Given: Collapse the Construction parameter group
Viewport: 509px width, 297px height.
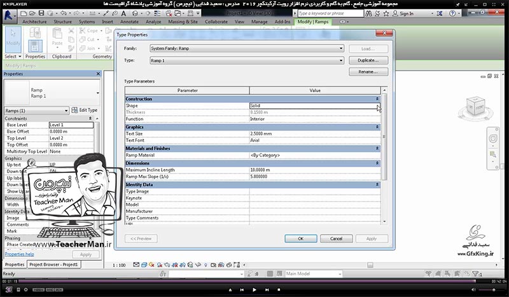Looking at the screenshot, I should click(x=377, y=99).
